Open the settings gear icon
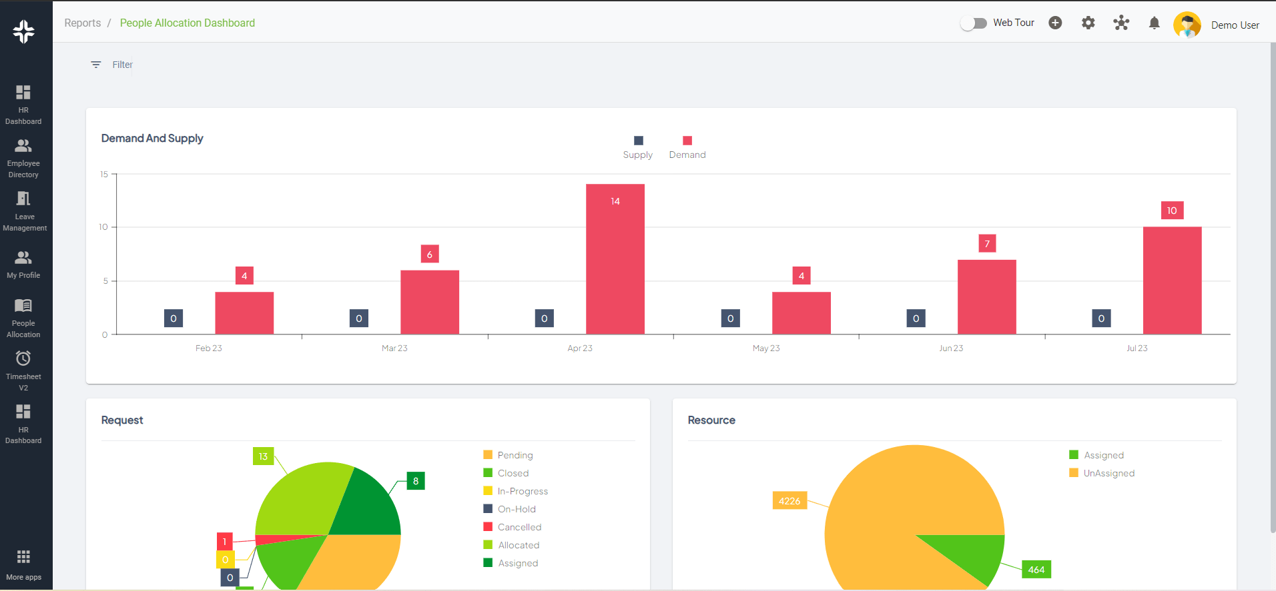This screenshot has height=591, width=1276. [x=1088, y=23]
